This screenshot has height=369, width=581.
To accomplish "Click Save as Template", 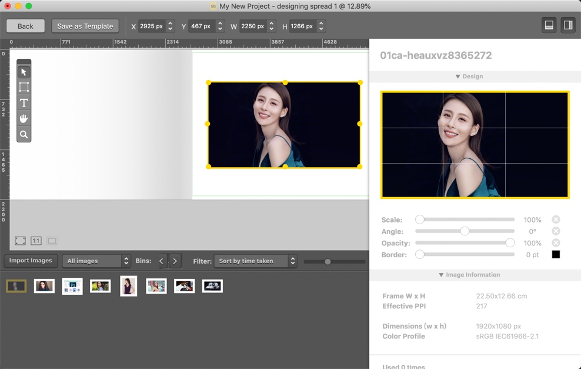I will (85, 26).
